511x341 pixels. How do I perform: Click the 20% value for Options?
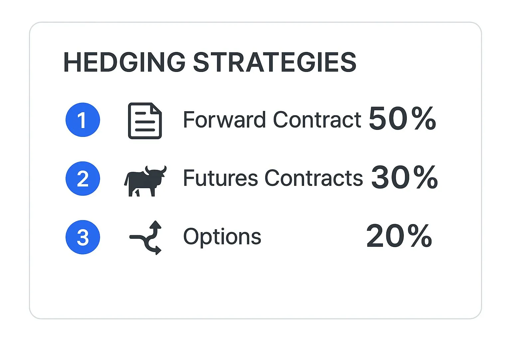click(399, 236)
